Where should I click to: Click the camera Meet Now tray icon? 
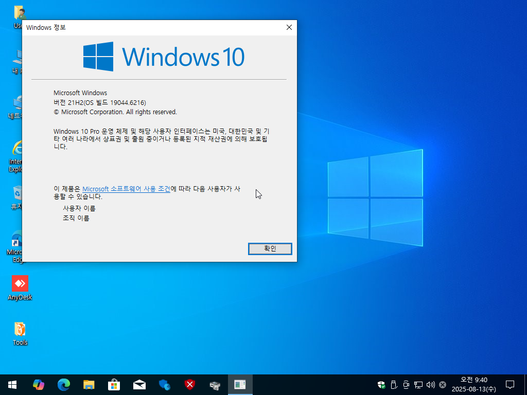406,385
